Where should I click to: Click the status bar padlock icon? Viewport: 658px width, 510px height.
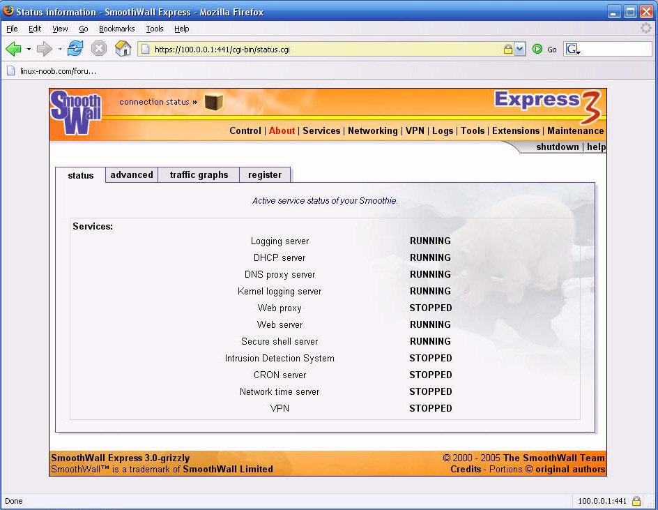tap(636, 501)
